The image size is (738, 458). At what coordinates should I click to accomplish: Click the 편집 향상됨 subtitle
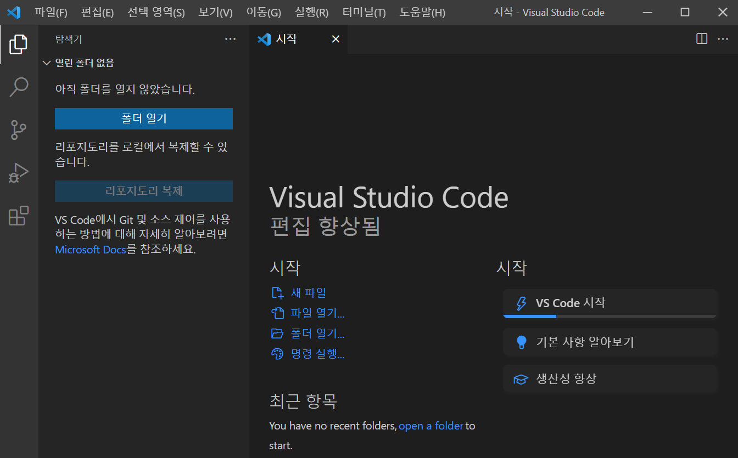(x=325, y=227)
